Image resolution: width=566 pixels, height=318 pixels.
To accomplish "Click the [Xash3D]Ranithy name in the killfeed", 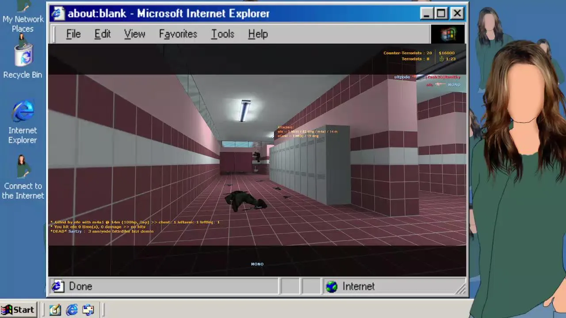I will pos(443,77).
